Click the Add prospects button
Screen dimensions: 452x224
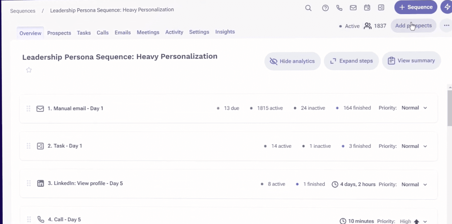tap(413, 25)
